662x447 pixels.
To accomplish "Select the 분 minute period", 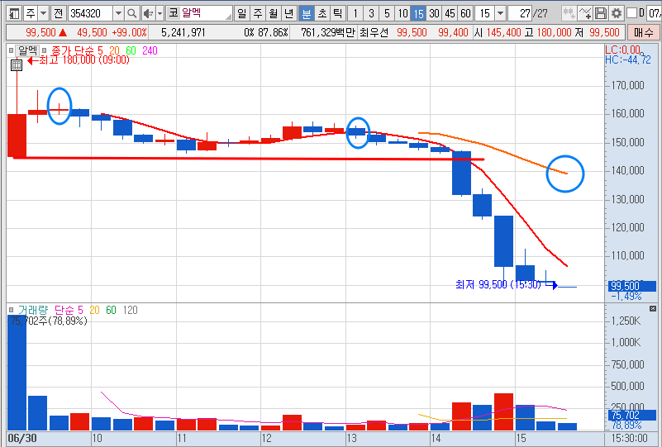I will click(x=306, y=13).
